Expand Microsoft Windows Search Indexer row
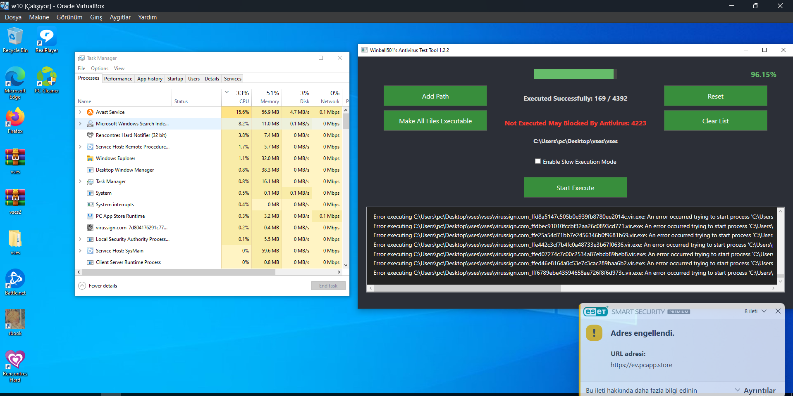Screen dimensions: 793x396 tap(80, 124)
